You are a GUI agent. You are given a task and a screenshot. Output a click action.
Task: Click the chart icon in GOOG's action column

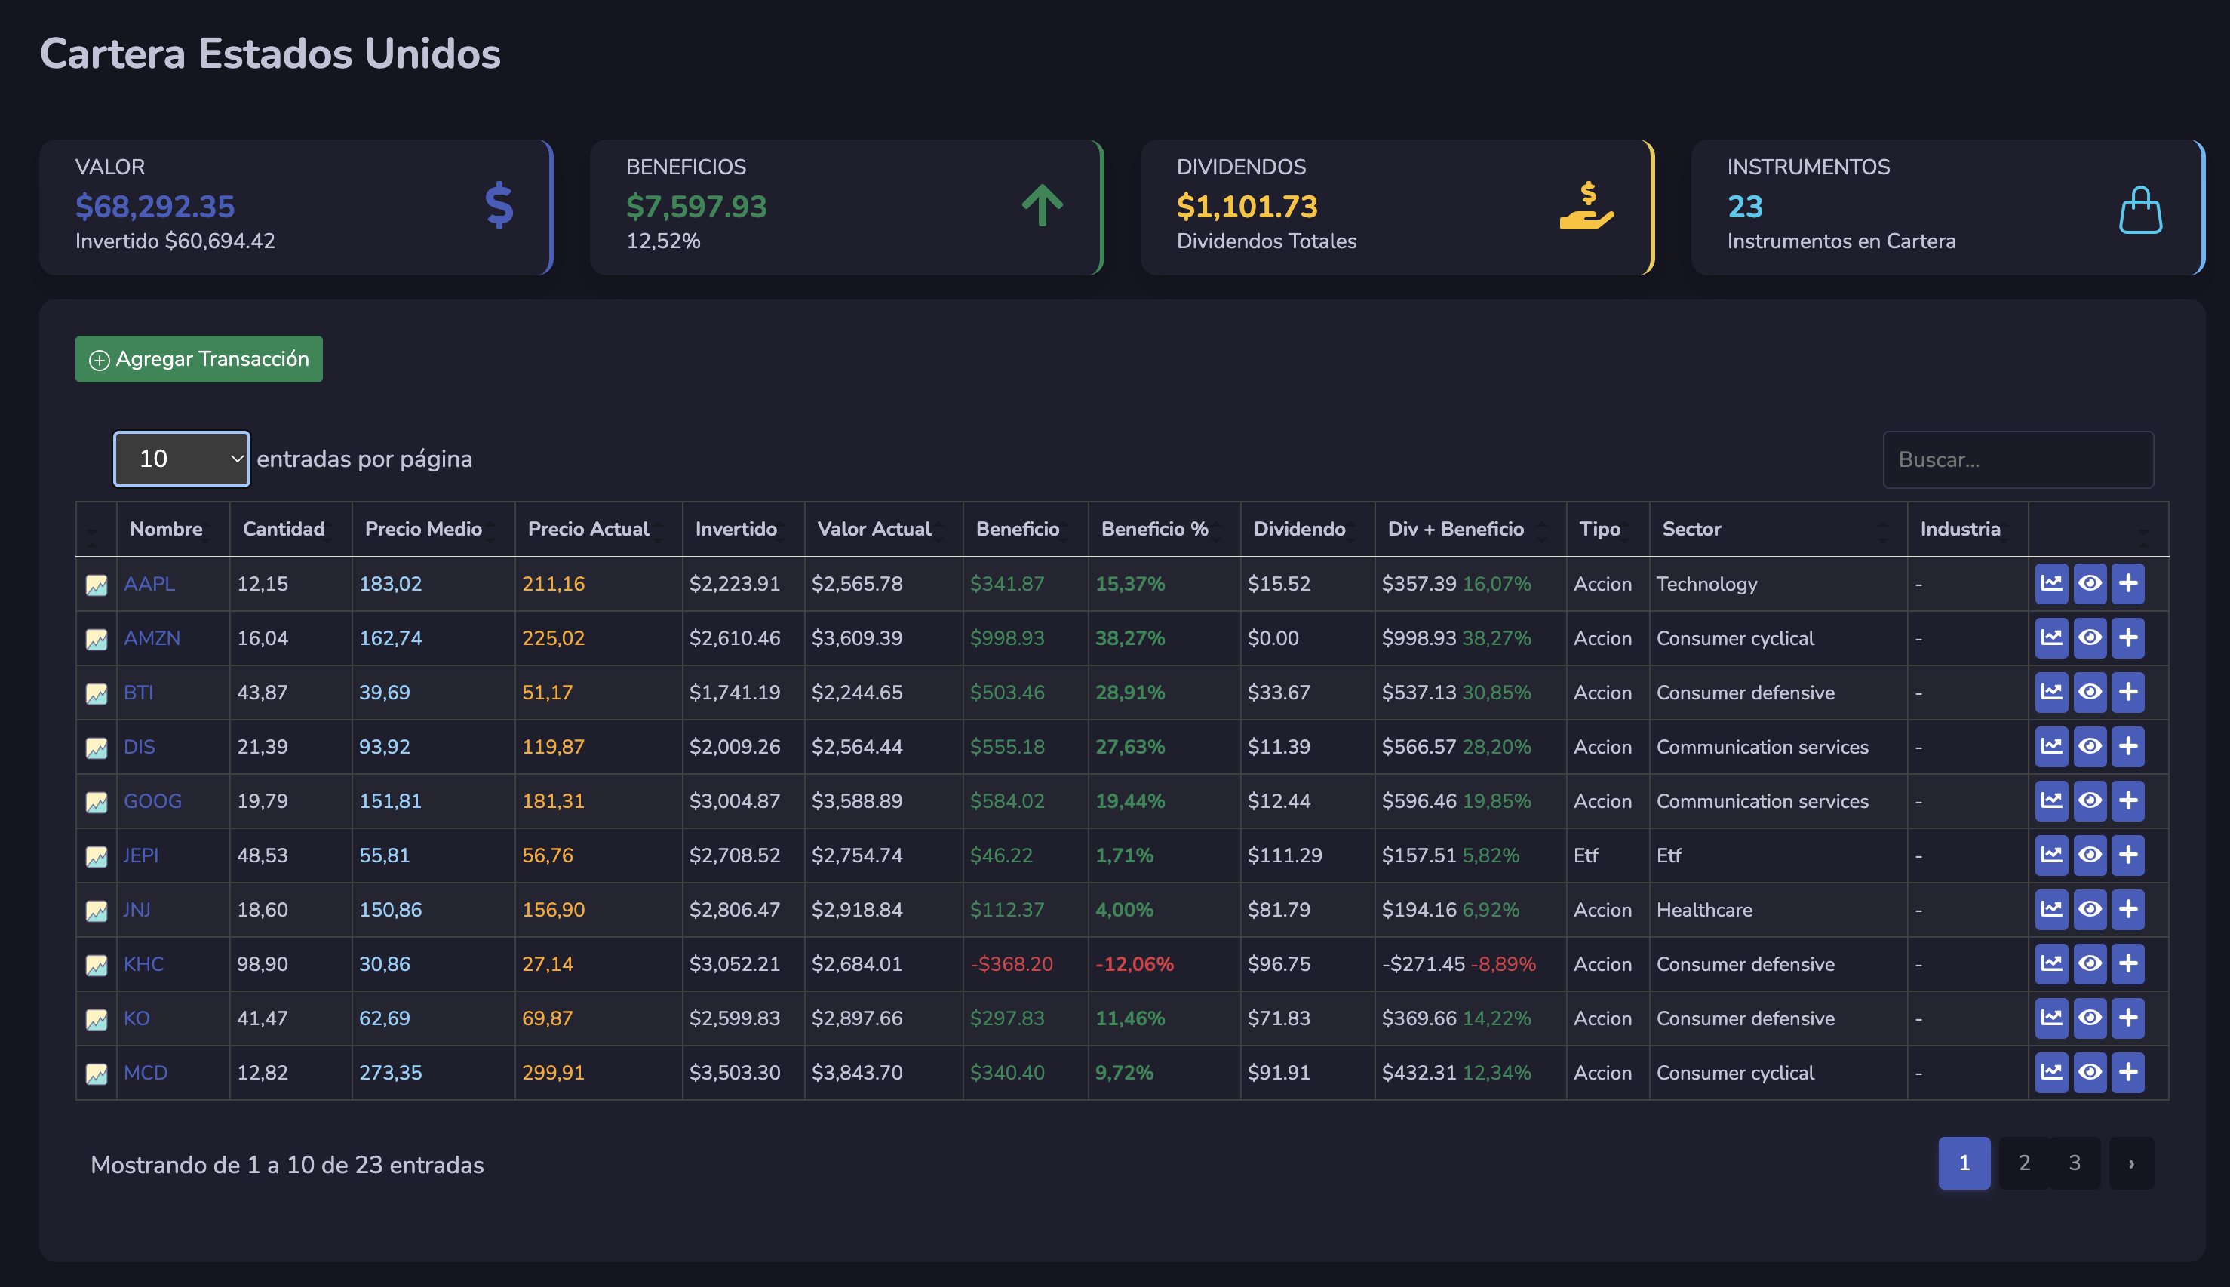(x=2050, y=801)
